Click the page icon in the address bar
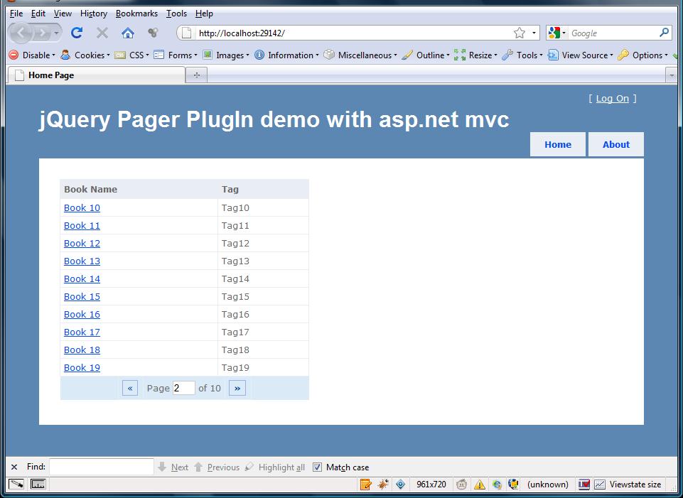The width and height of the screenshot is (683, 498). 186,33
